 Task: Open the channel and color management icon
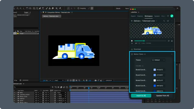coord(84,80)
